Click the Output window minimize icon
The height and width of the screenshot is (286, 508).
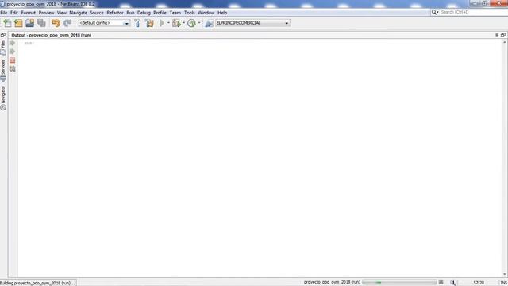click(497, 35)
